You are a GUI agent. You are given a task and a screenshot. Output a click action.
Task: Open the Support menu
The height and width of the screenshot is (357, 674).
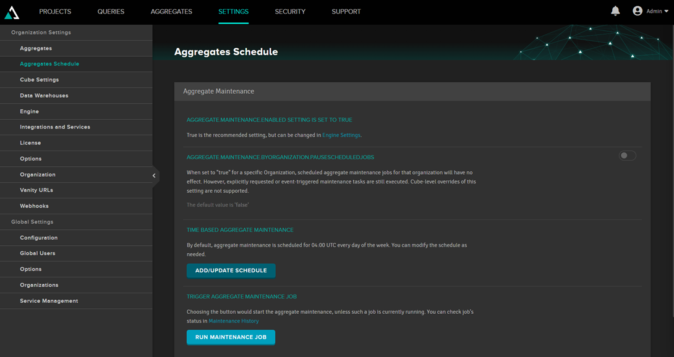coord(346,12)
